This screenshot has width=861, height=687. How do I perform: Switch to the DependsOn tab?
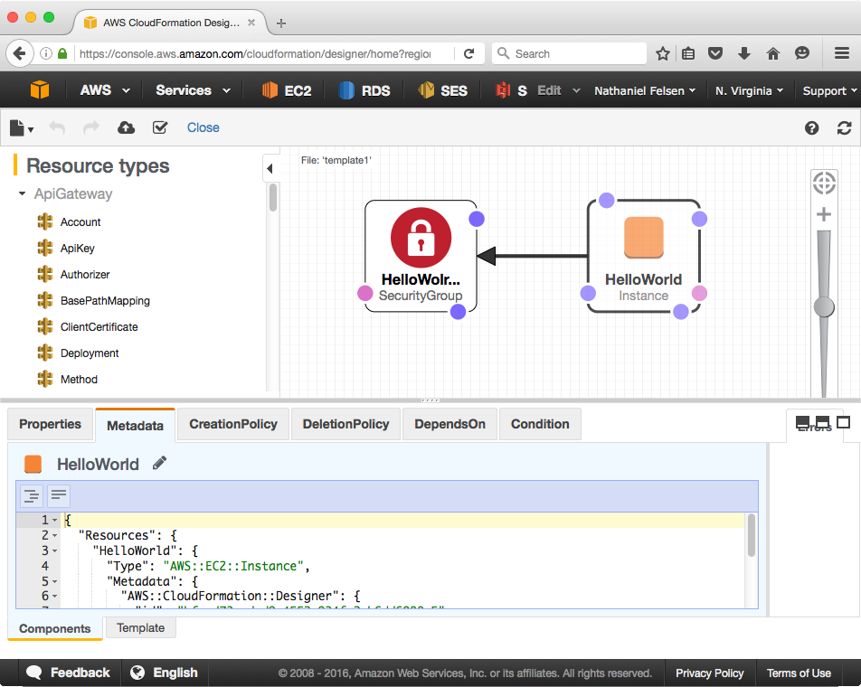[449, 424]
